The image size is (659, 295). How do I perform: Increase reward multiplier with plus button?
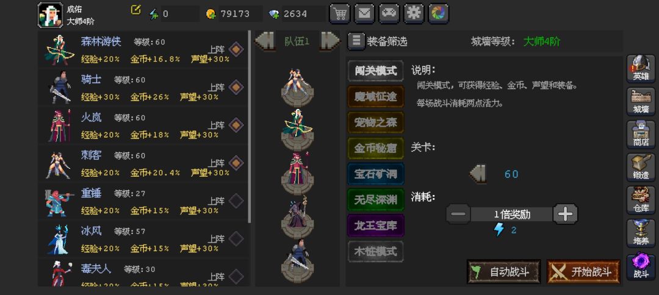coord(565,214)
